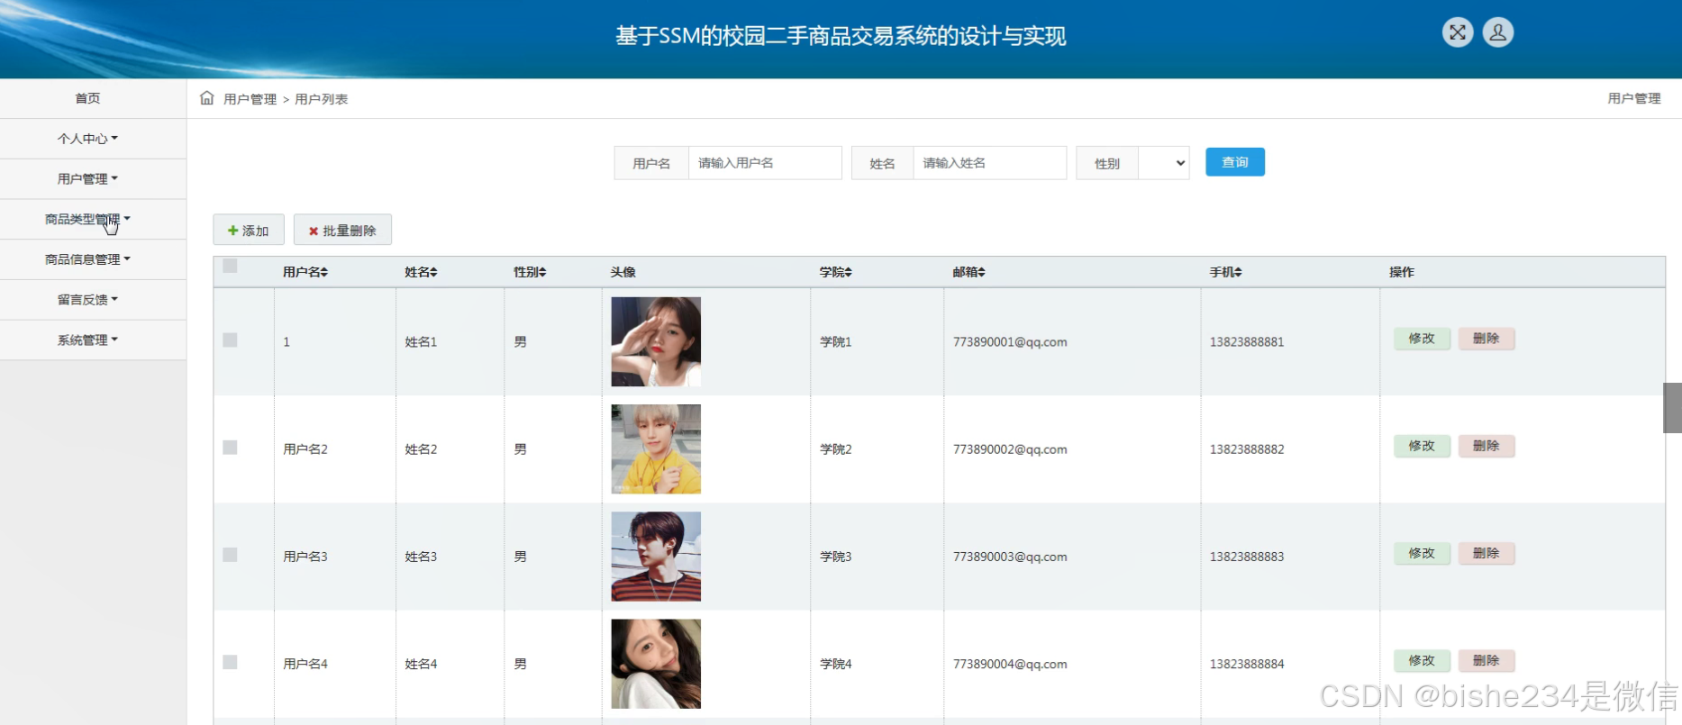Expand the 系统管理 sidebar menu
Viewport: 1682px width, 725px height.
[93, 340]
